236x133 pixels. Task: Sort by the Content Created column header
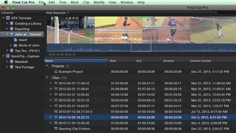(212, 61)
